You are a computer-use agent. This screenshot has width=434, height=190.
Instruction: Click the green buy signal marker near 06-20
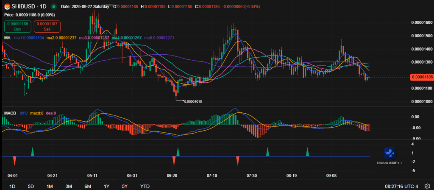click(178, 152)
